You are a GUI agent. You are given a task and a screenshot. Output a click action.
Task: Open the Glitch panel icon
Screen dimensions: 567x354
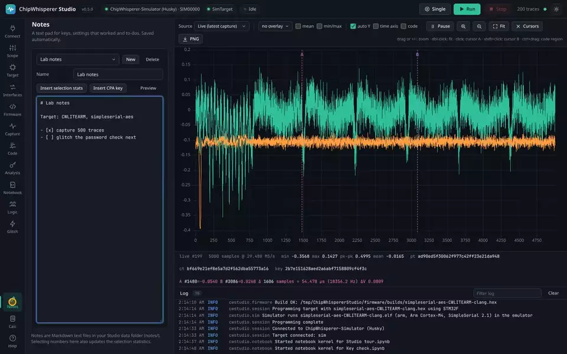click(x=12, y=227)
